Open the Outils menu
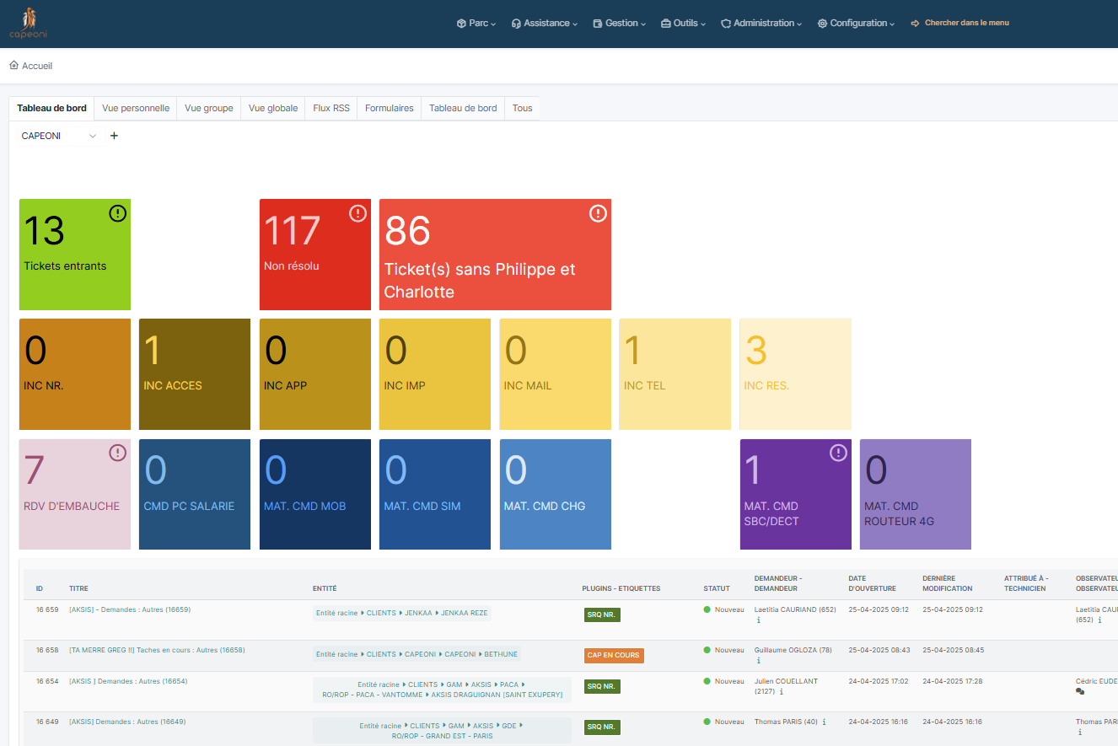 [x=684, y=24]
